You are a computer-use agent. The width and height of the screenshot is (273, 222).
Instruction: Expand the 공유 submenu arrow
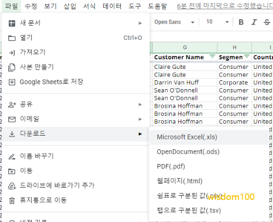click(140, 104)
